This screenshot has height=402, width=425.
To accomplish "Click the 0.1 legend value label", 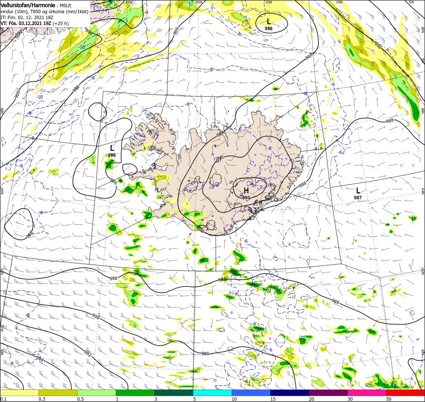I will (3, 399).
